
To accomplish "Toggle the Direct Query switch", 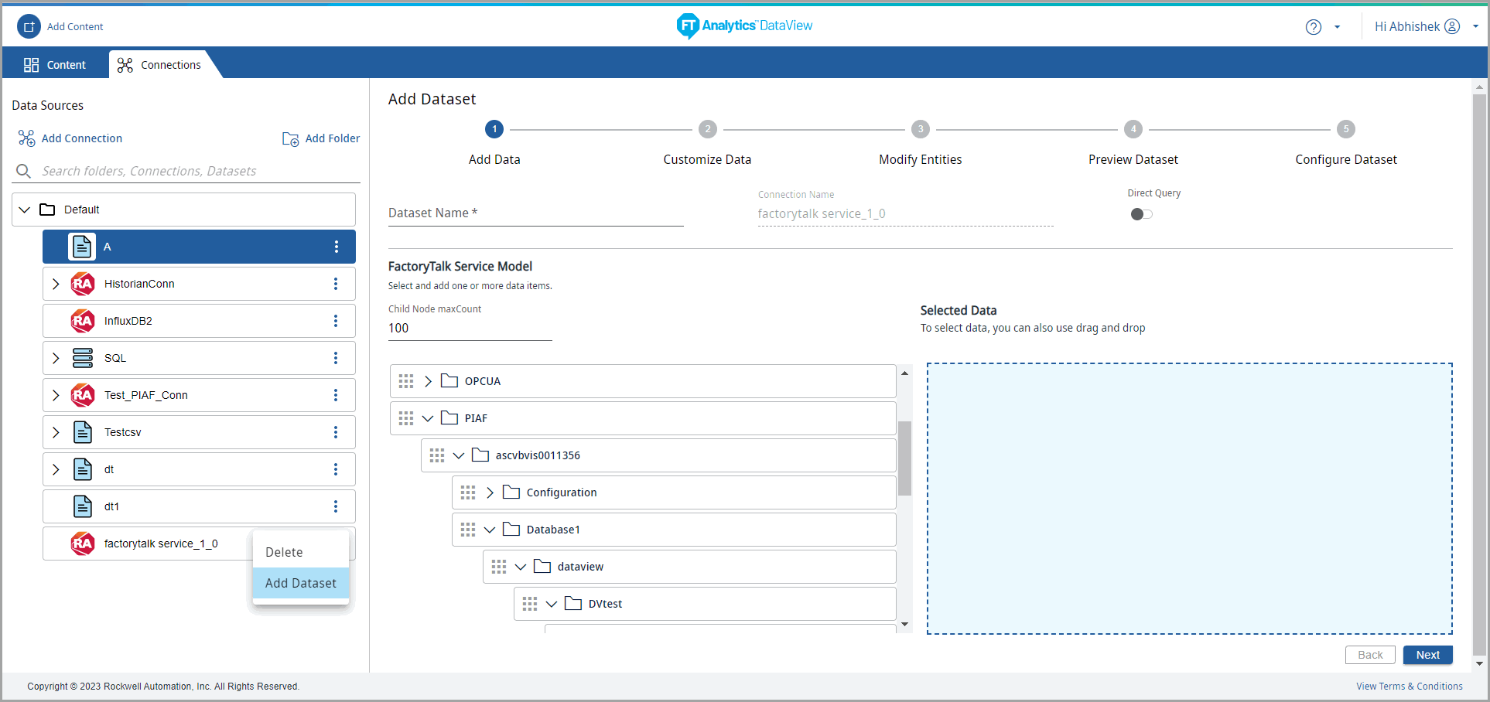I will tap(1141, 214).
